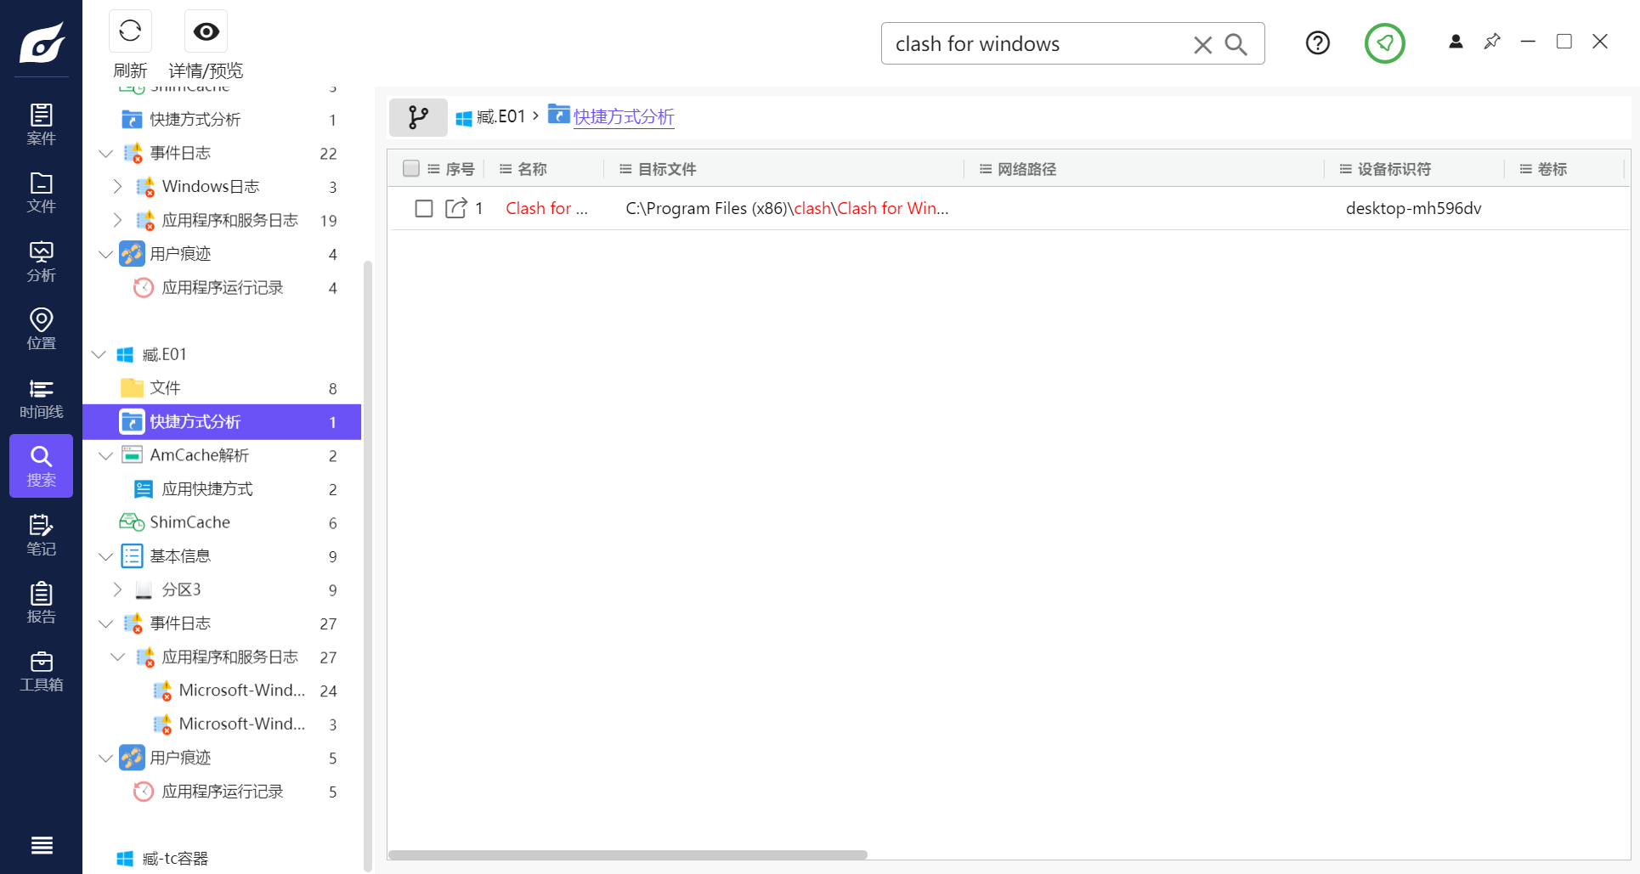Toggle the 详情/预览 eye icon
Viewport: 1640px width, 874px height.
tap(206, 31)
